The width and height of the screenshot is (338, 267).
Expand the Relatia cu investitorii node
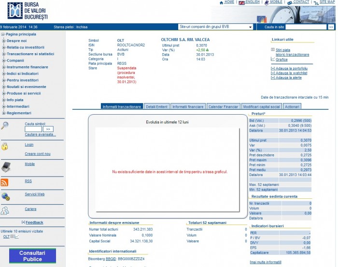pos(4,47)
